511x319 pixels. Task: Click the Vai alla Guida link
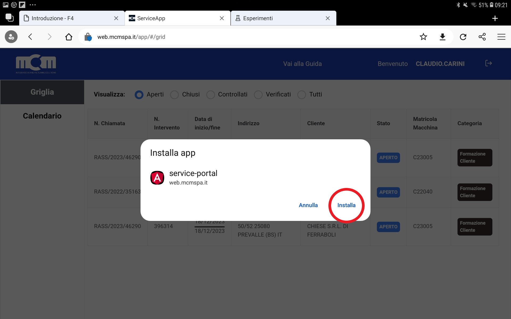(302, 64)
